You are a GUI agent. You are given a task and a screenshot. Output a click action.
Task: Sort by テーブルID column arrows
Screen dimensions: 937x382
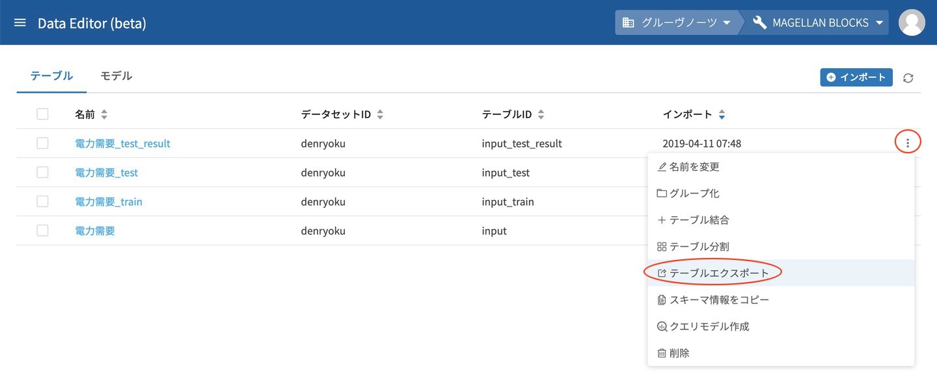541,115
